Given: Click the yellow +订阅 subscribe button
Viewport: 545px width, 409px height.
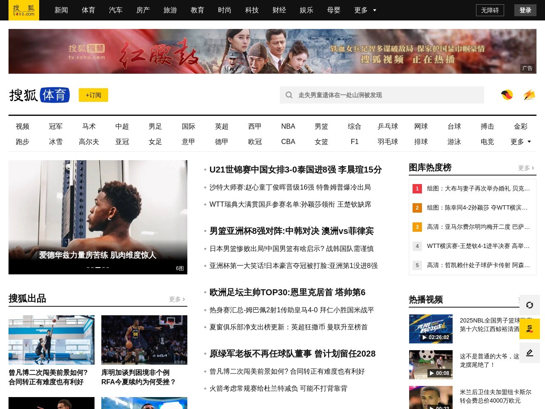Looking at the screenshot, I should tap(93, 95).
